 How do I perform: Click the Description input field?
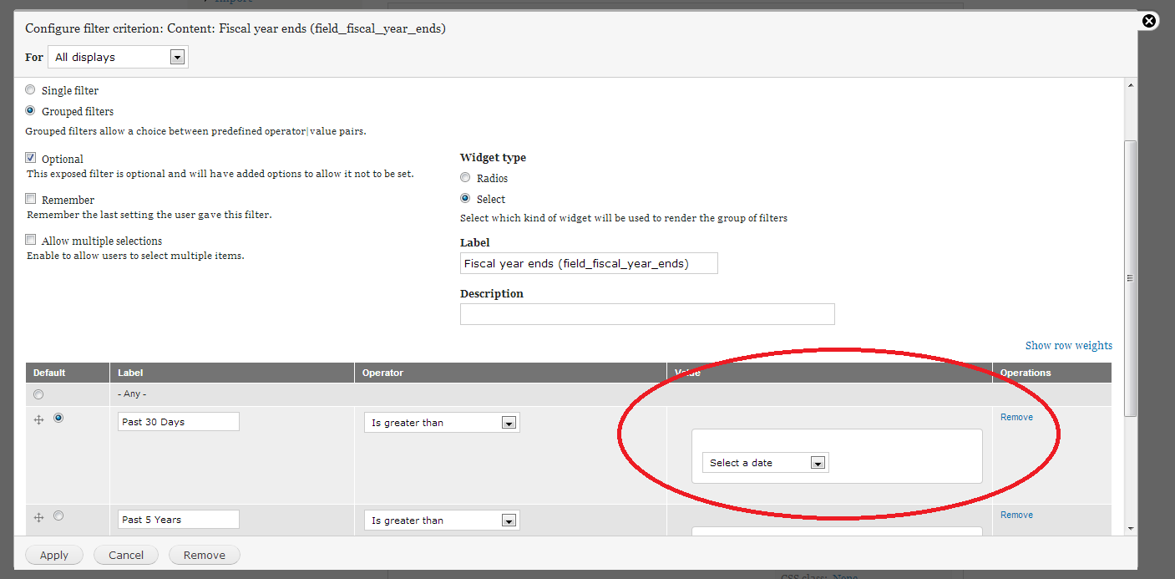[x=647, y=314]
